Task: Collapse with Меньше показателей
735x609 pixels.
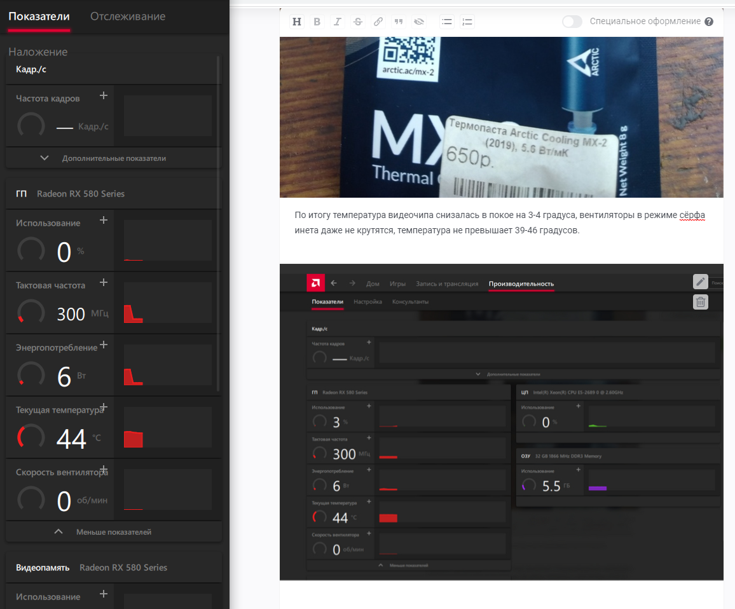Action: pyautogui.click(x=113, y=531)
